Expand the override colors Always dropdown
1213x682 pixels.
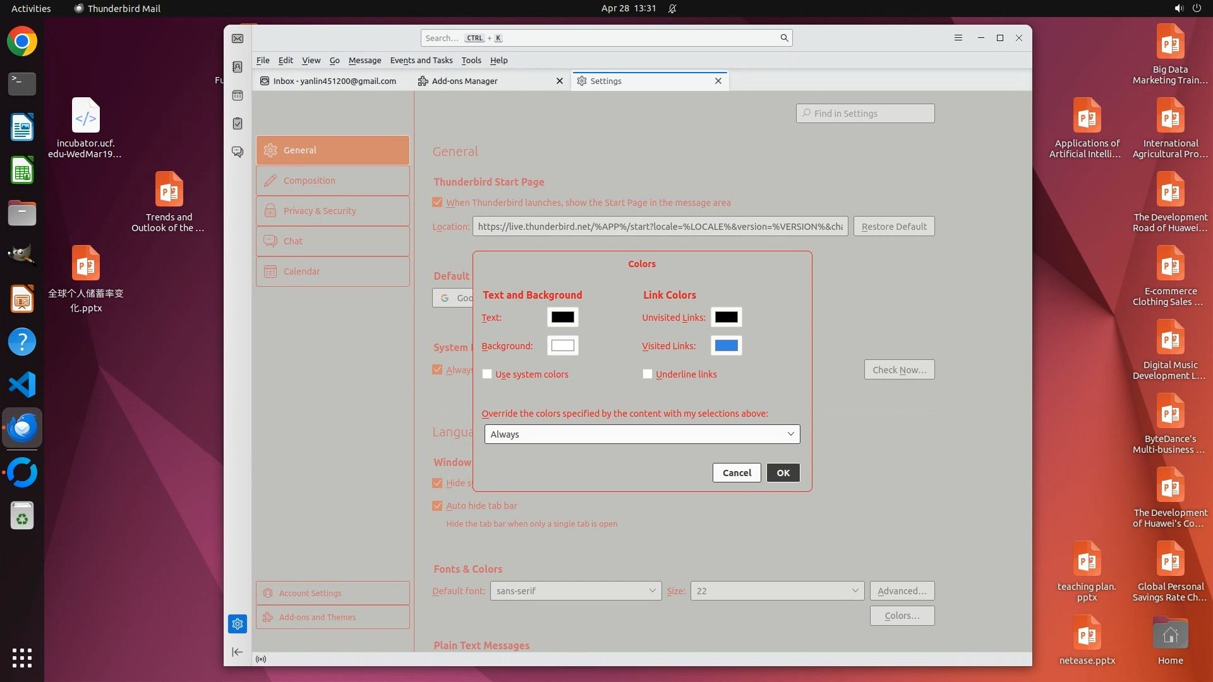[x=642, y=434]
